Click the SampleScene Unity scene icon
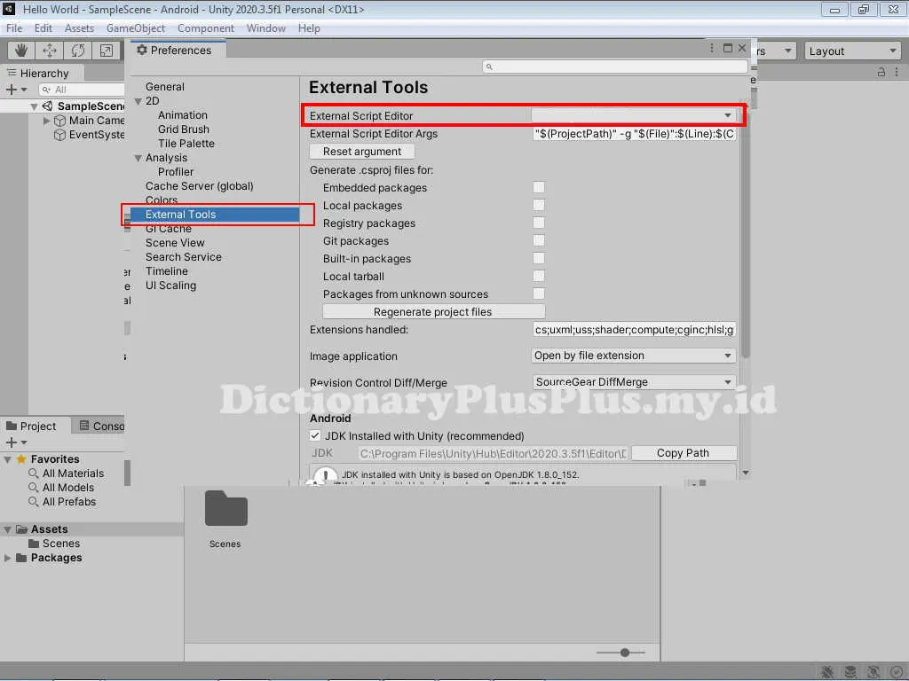Viewport: 909px width, 681px height. pyautogui.click(x=48, y=106)
